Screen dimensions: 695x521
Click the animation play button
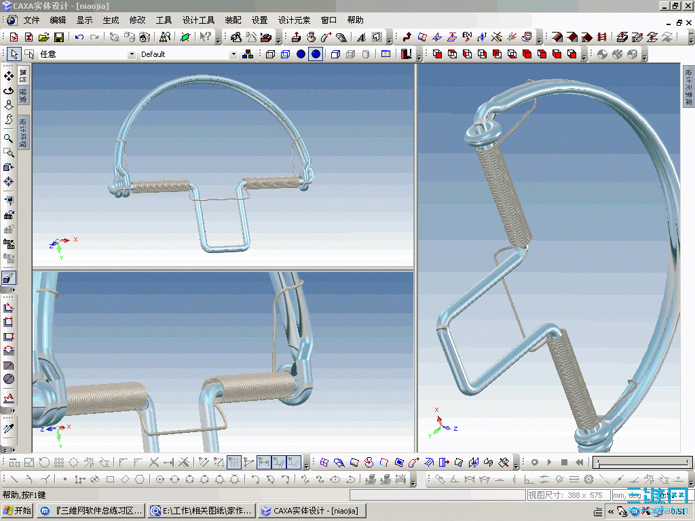pos(549,463)
